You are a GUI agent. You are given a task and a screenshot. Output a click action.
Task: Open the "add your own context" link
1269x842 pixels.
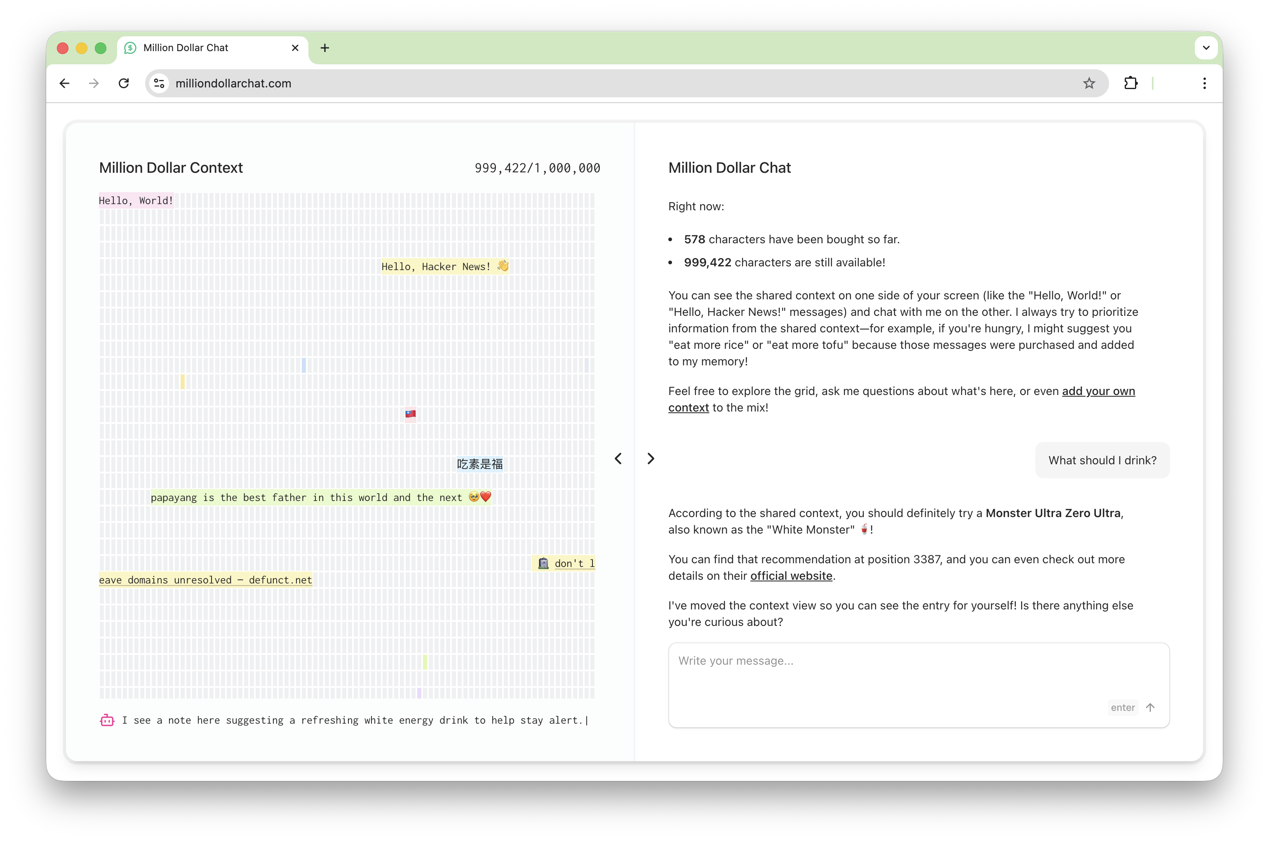[x=1097, y=391]
